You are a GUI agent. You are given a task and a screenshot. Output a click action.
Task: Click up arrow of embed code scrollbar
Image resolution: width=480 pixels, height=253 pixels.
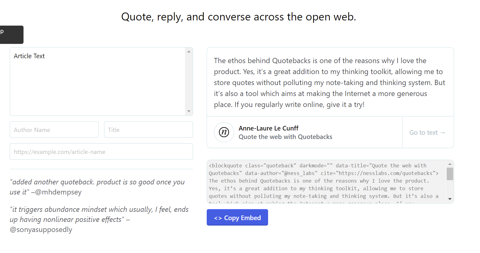(450, 164)
